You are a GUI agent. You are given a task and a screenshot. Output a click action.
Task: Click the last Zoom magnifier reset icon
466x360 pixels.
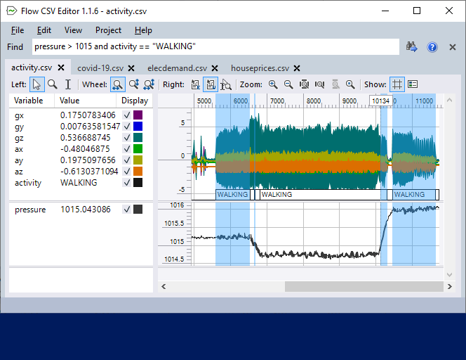(x=350, y=84)
